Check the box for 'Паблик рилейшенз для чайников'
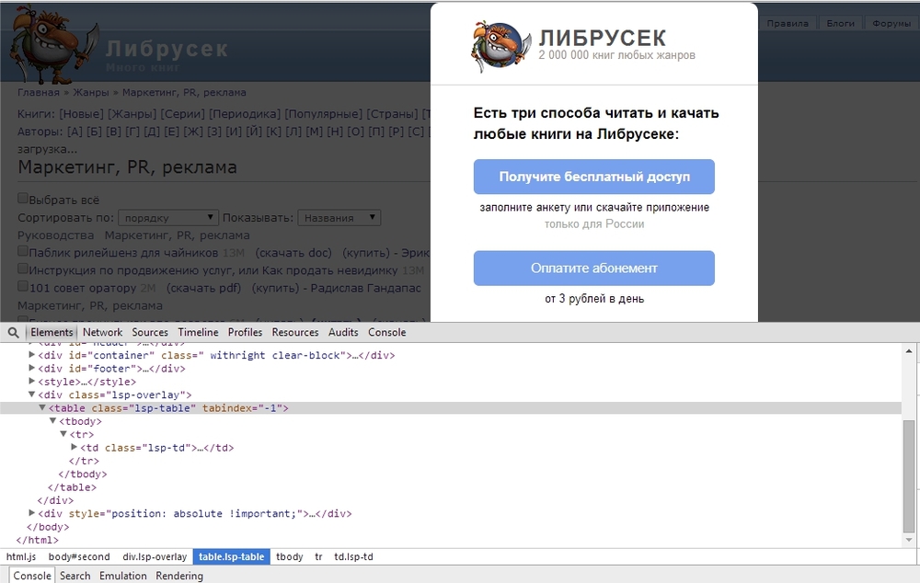920x583 pixels. tap(23, 251)
